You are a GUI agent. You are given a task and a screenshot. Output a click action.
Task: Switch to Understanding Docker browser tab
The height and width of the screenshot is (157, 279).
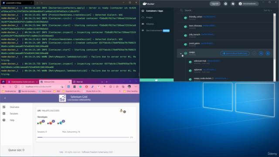[23, 82]
